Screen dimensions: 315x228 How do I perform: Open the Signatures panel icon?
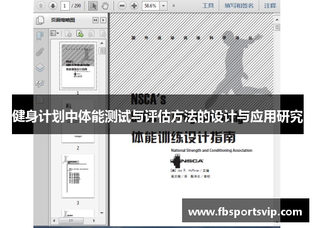pos(40,84)
